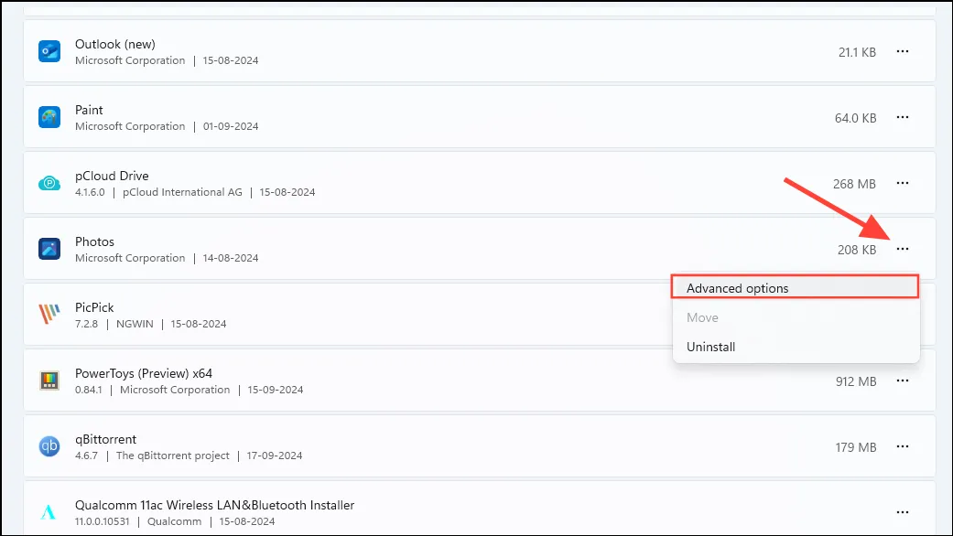Click the PicPick app icon

[x=49, y=315]
